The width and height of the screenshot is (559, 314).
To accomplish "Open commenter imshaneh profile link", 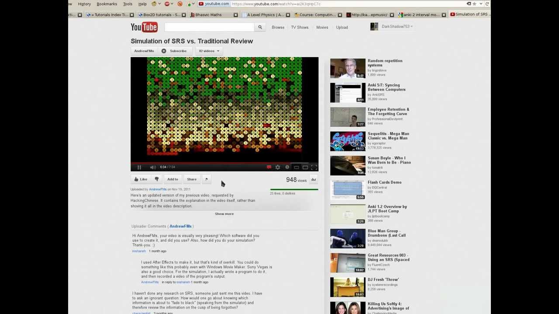I will [139, 251].
